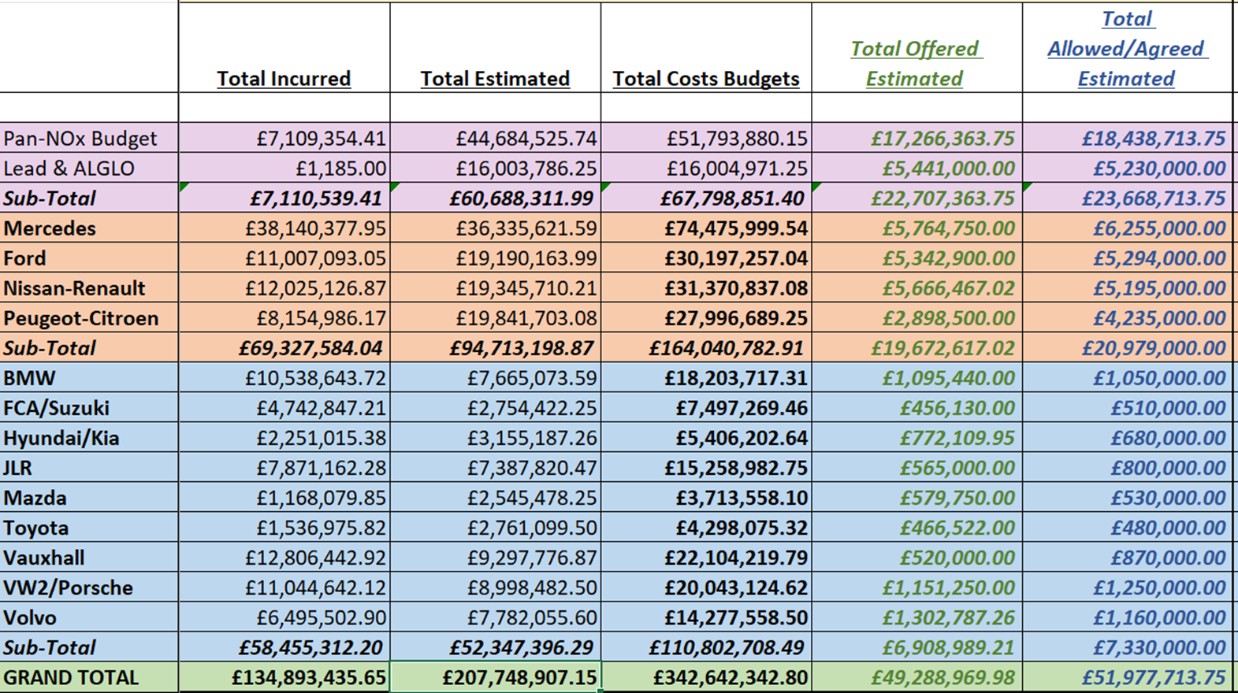This screenshot has width=1238, height=693.
Task: Click grand total cell £134,893,435.65
Action: 284,677
